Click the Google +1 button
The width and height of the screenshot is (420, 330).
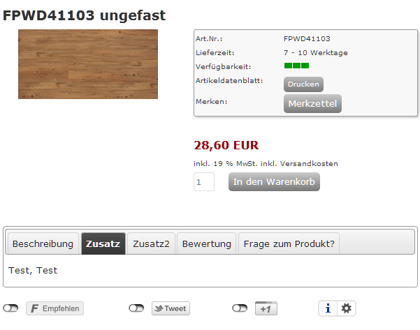pos(266,308)
